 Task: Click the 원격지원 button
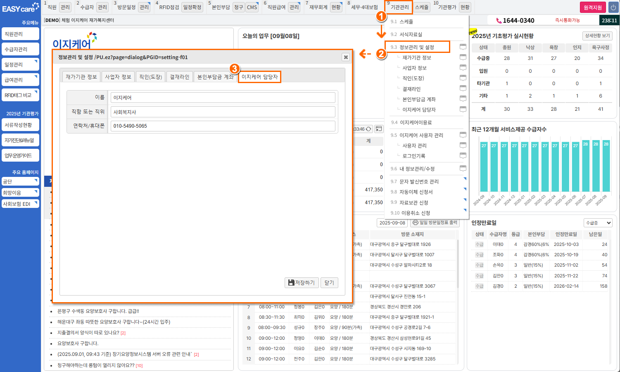pos(593,7)
